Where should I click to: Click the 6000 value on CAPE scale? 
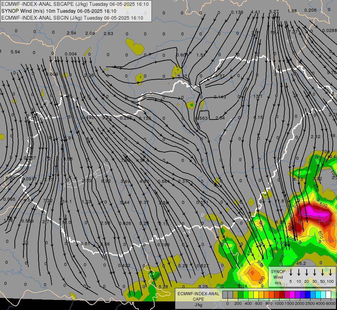pyautogui.click(x=331, y=303)
